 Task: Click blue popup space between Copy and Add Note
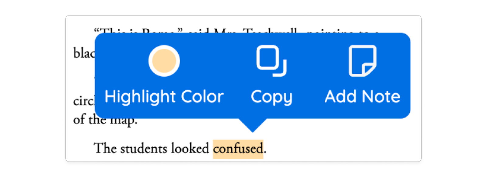[307, 76]
